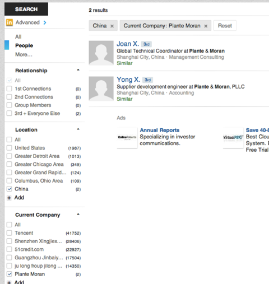Image resolution: width=269 pixels, height=284 pixels.
Task: Select the People search category
Action: point(24,45)
